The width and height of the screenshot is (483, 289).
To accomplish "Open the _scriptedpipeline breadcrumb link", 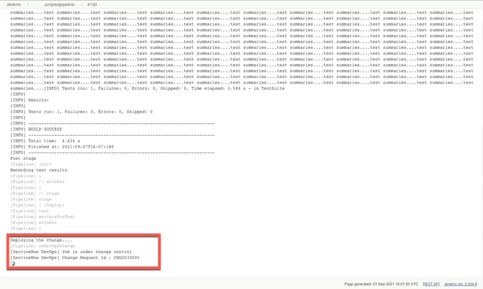I will tap(58, 5).
